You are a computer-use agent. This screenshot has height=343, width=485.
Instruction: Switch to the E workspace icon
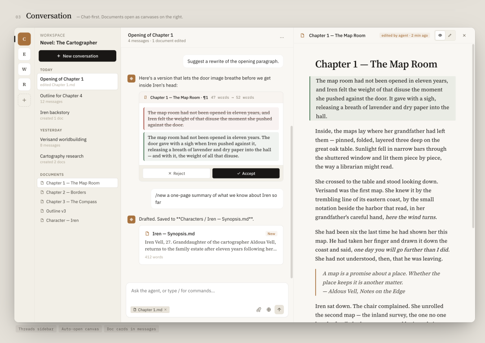pyautogui.click(x=24, y=54)
